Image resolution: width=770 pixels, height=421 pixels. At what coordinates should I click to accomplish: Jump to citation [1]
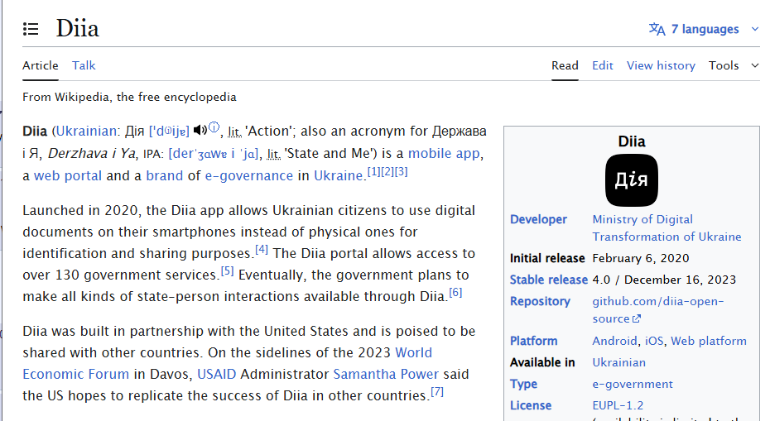click(x=373, y=172)
